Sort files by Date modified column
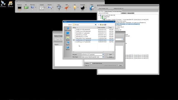 click(103, 27)
